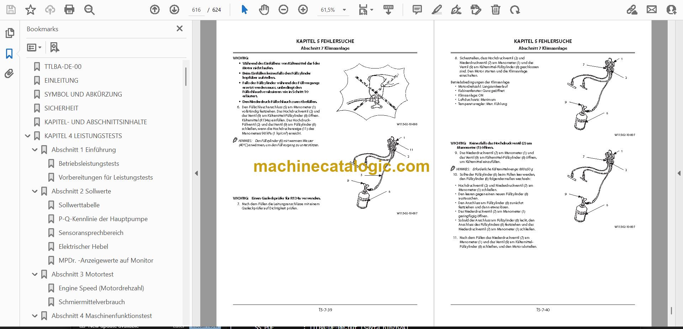Image resolution: width=683 pixels, height=329 pixels.
Task: Select the Hand pan tool
Action: (264, 10)
